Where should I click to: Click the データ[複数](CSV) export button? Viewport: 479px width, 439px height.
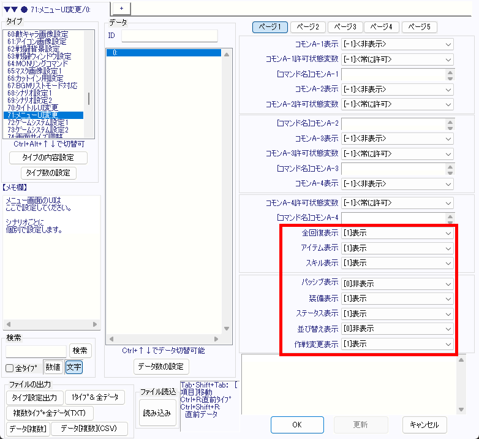coord(89,429)
